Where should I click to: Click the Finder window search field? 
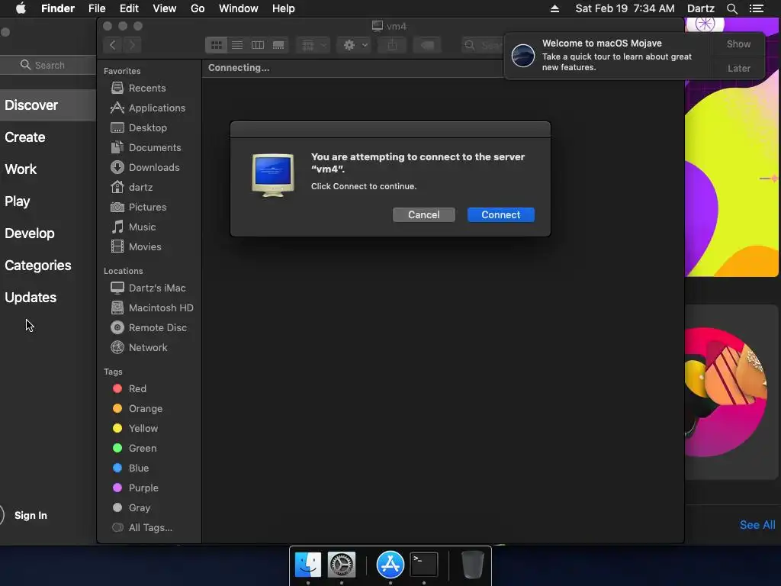(483, 45)
